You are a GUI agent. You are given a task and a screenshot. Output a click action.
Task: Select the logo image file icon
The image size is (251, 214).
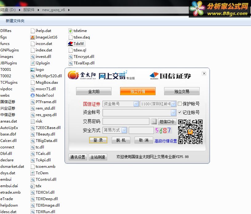[x=33, y=70]
